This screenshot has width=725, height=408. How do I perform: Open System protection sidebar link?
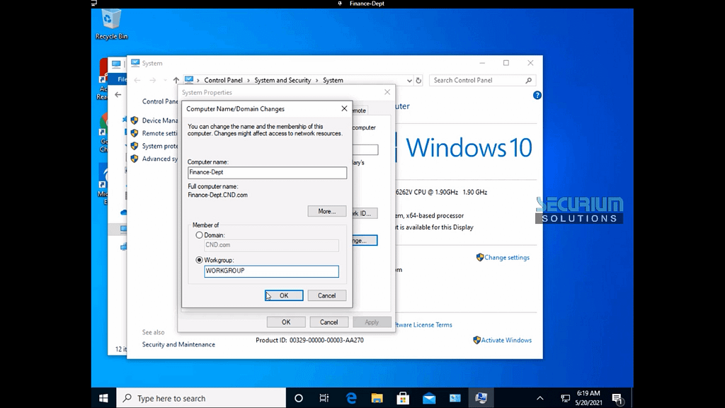(x=159, y=146)
